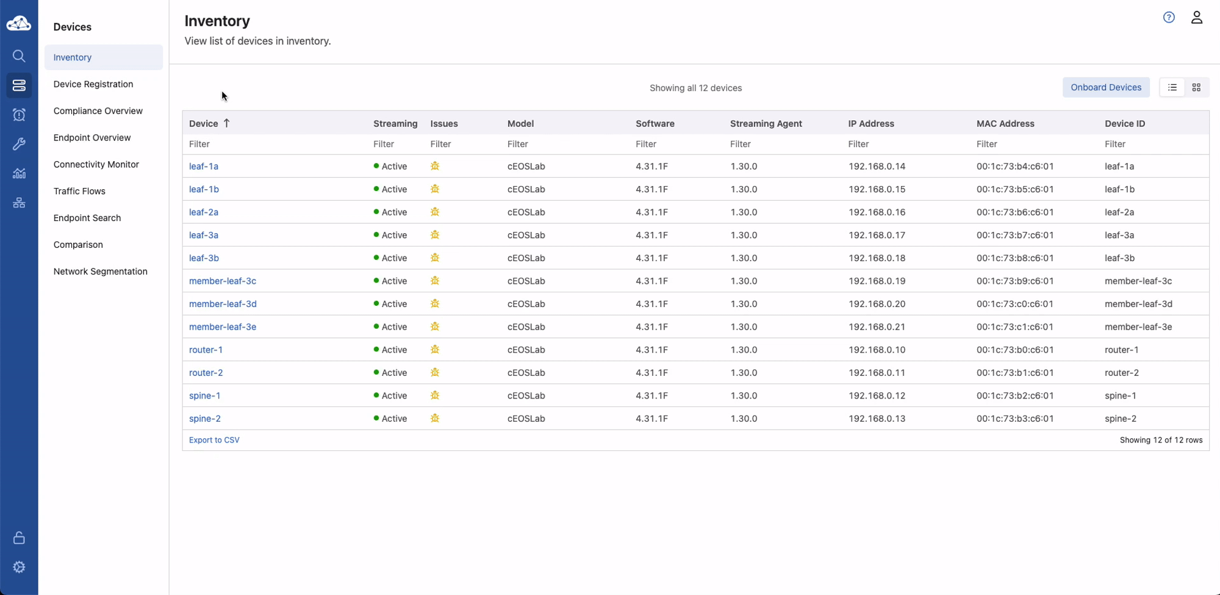Open the settings gear icon

click(19, 567)
